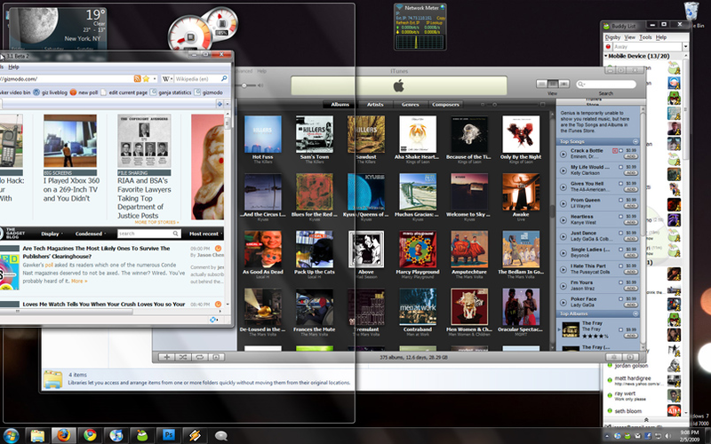Screen dimensions: 711x444
Task: Preview the Poker Face song
Action: tap(563, 302)
